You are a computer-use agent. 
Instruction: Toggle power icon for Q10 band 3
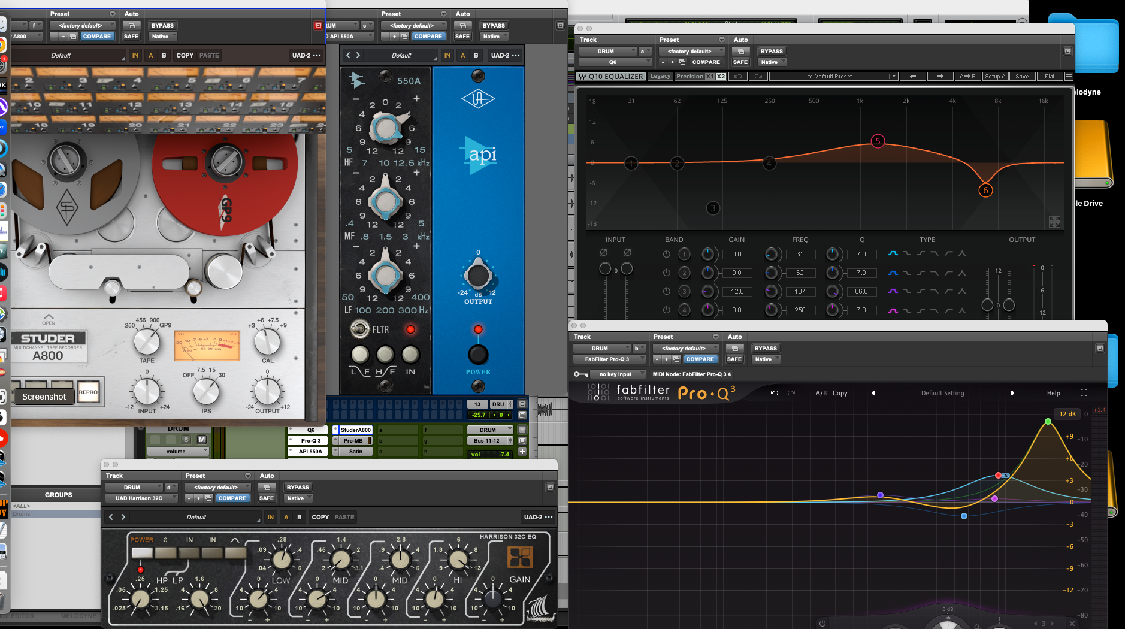click(666, 291)
